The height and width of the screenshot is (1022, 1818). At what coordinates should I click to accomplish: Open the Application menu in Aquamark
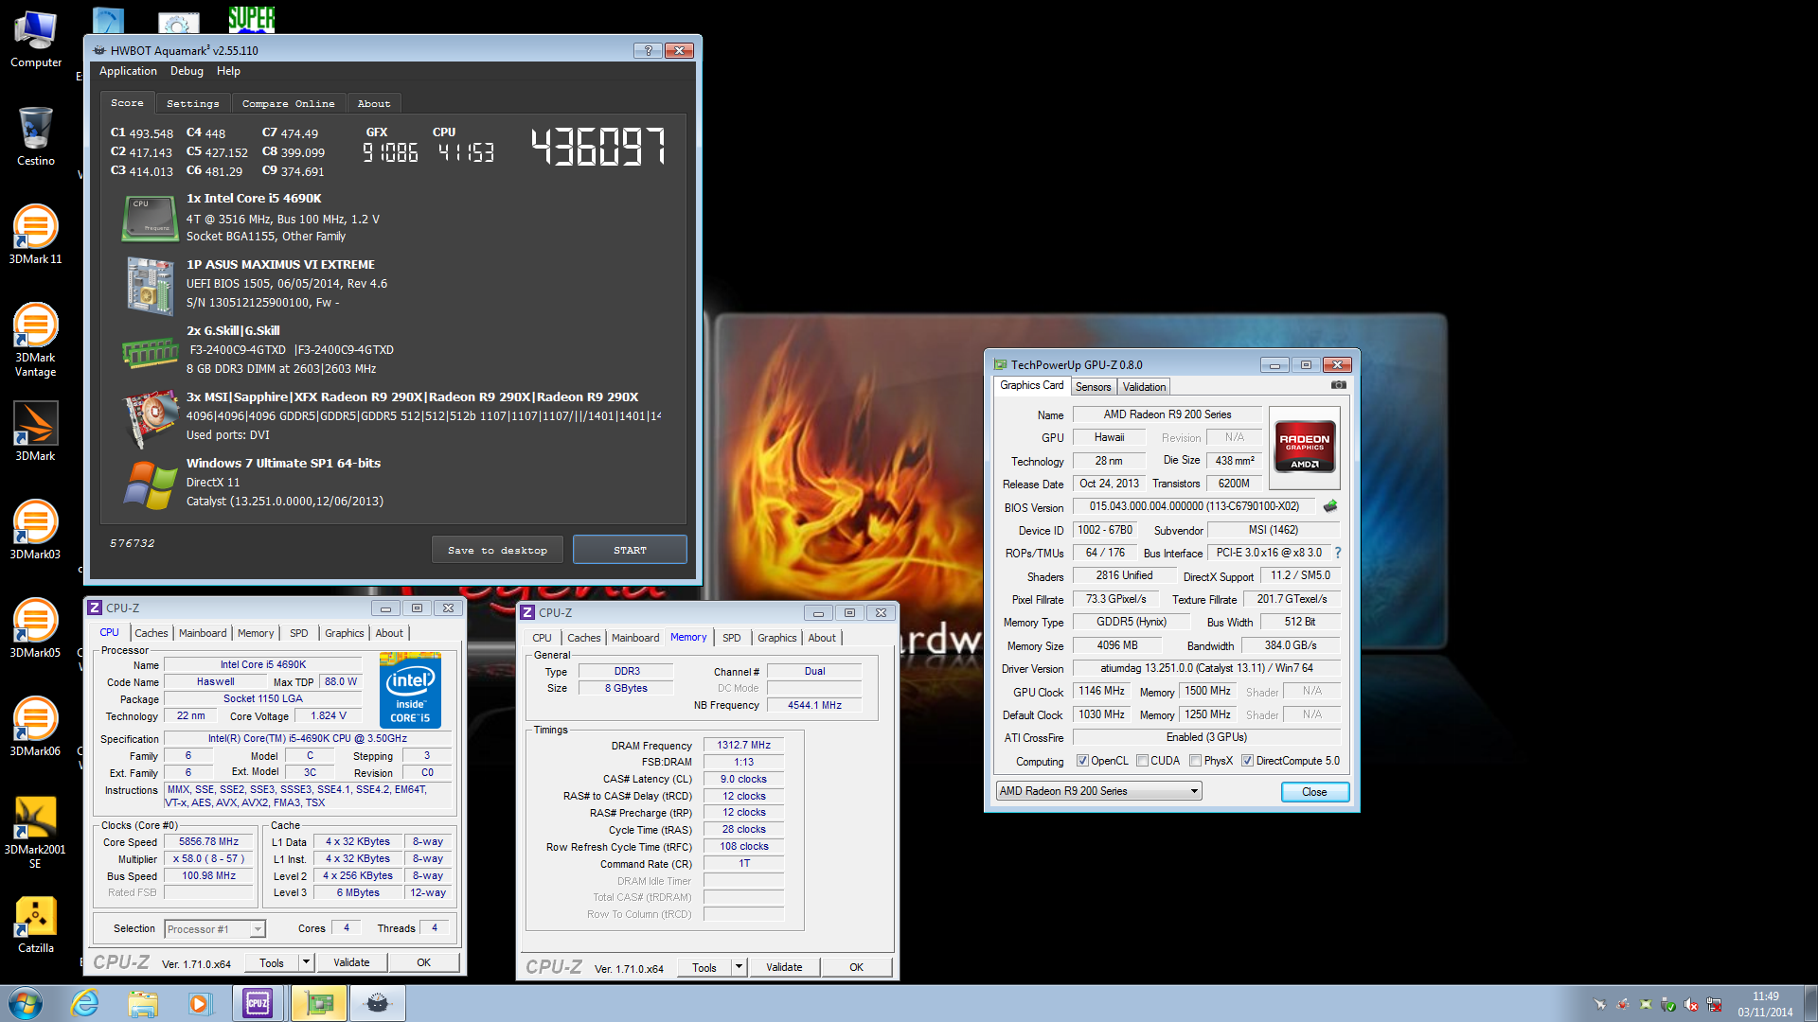128,71
